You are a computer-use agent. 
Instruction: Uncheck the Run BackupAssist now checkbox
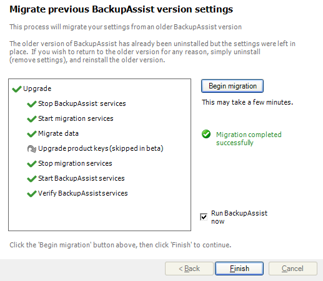pyautogui.click(x=204, y=217)
